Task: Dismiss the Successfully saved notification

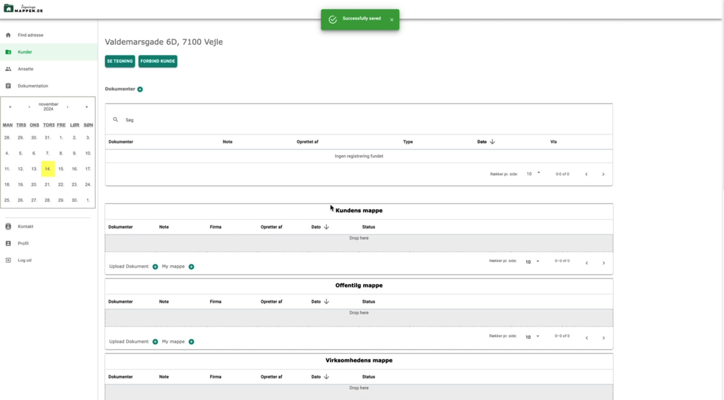Action: (x=392, y=19)
